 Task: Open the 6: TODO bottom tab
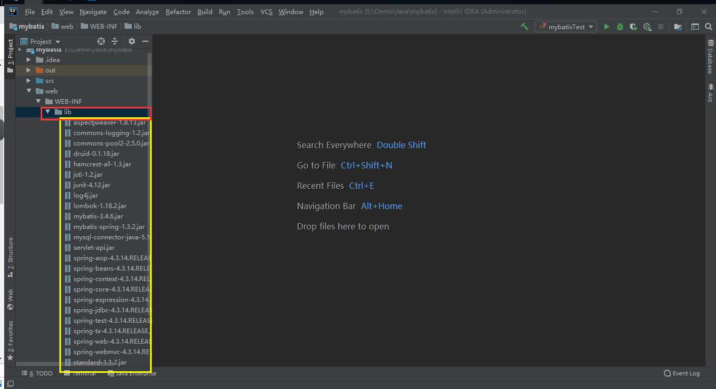[x=37, y=373]
